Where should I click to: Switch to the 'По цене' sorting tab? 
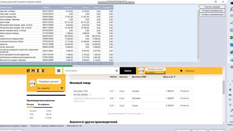coord(30,104)
